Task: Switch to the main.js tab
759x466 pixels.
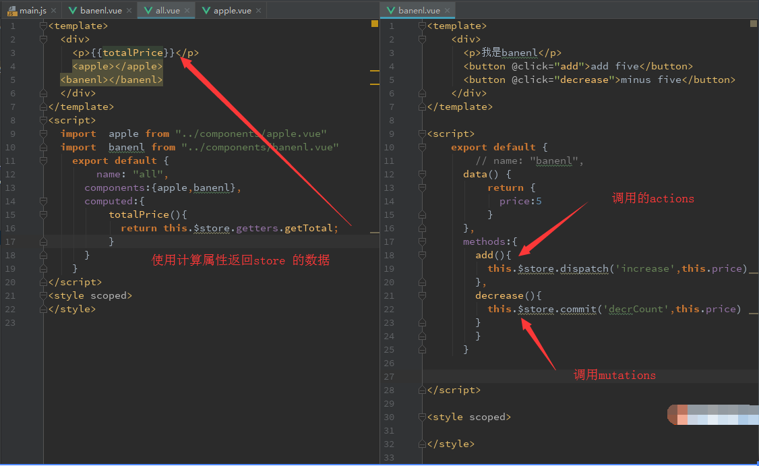Action: pyautogui.click(x=33, y=11)
